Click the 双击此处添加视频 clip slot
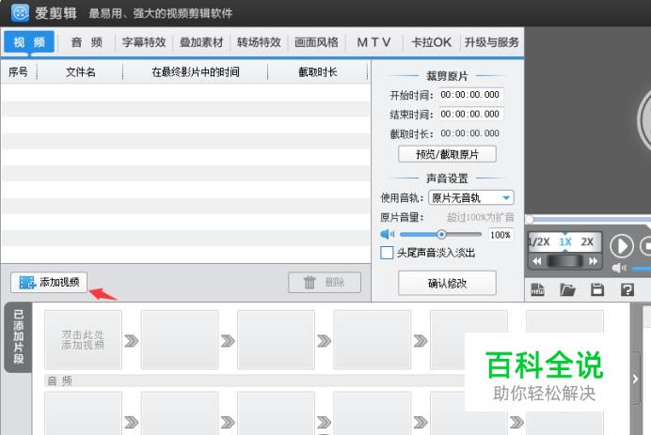The width and height of the screenshot is (651, 435). pyautogui.click(x=83, y=339)
